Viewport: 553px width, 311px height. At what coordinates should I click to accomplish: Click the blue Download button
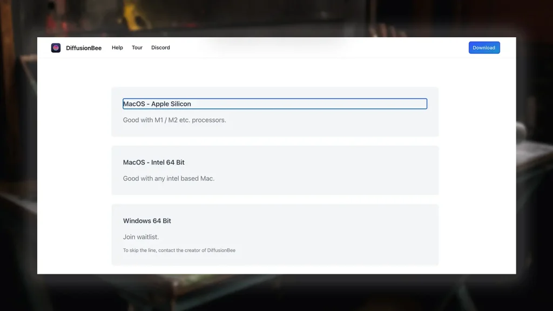click(483, 48)
